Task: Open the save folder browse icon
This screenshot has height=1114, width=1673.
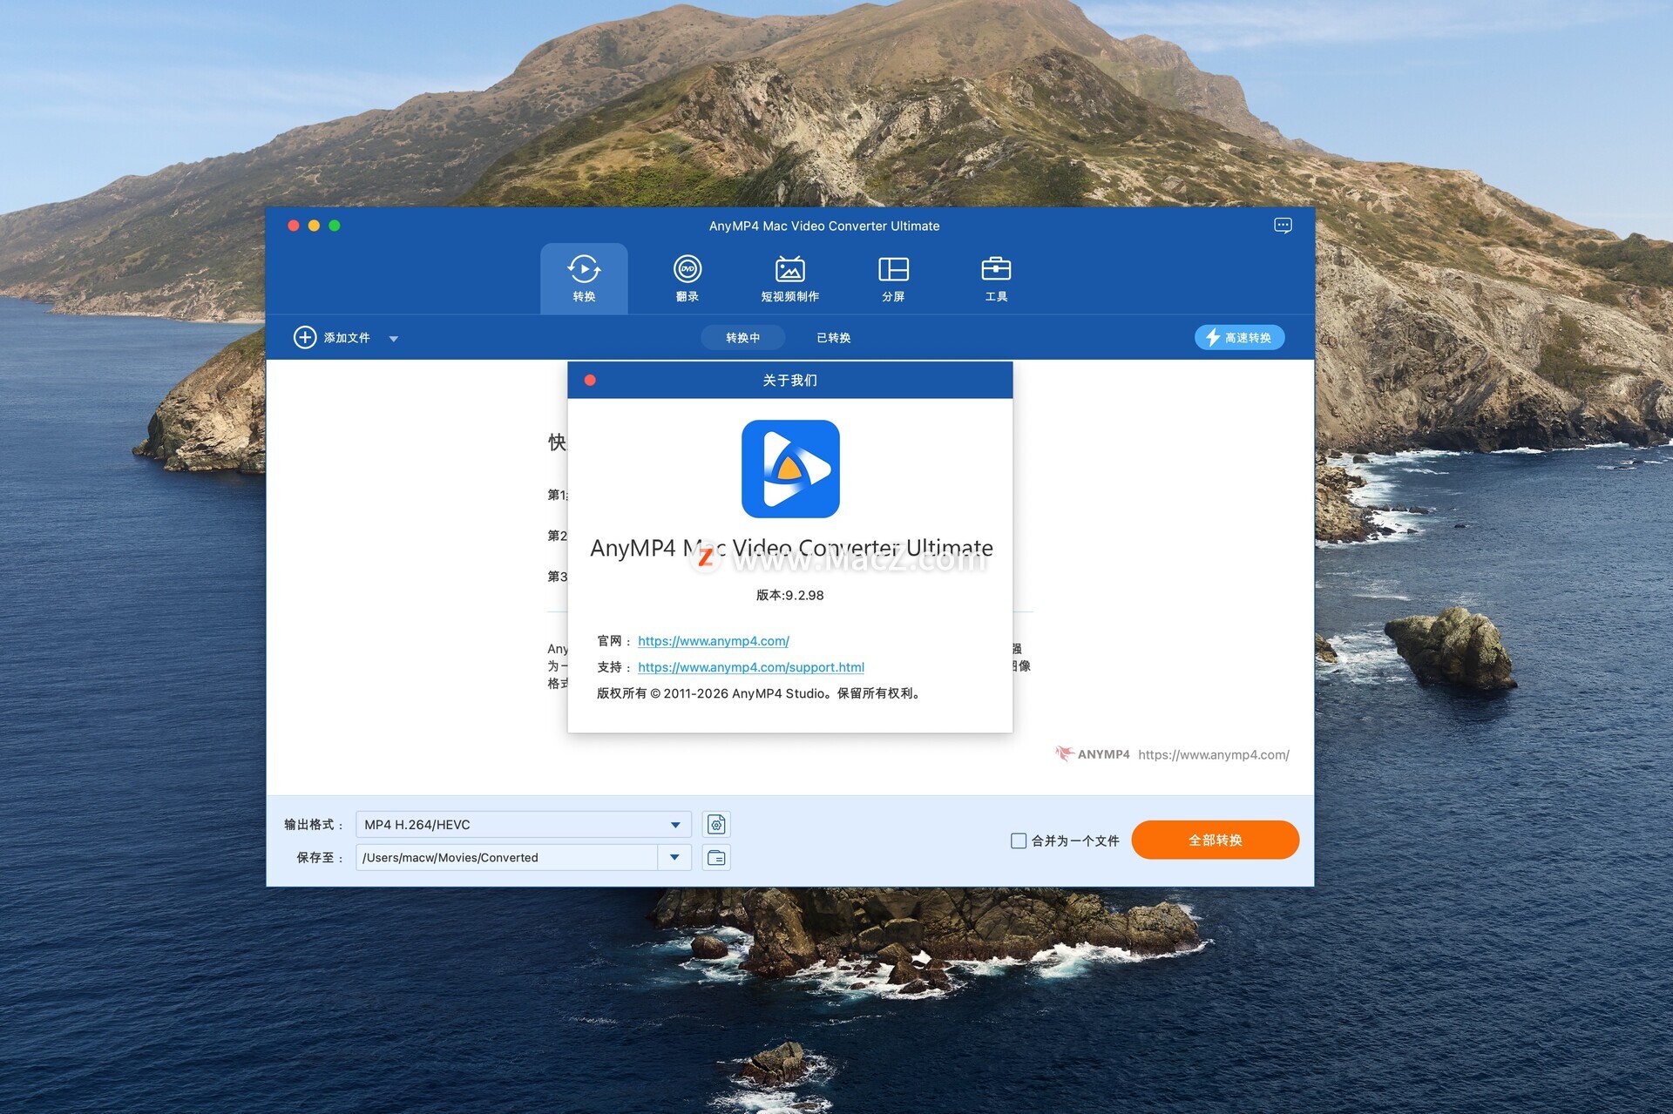Action: pos(716,858)
